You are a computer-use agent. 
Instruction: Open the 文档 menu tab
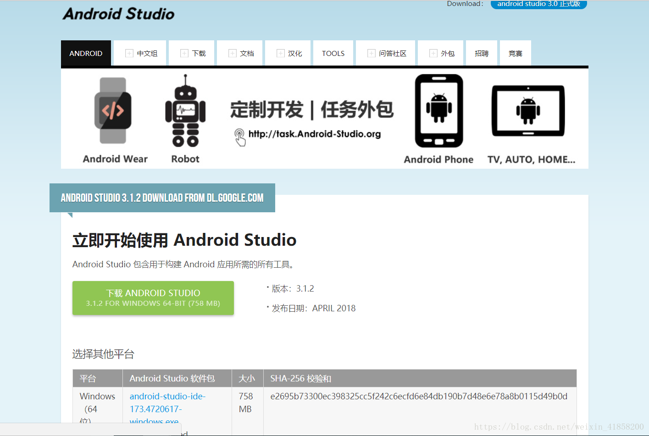239,53
